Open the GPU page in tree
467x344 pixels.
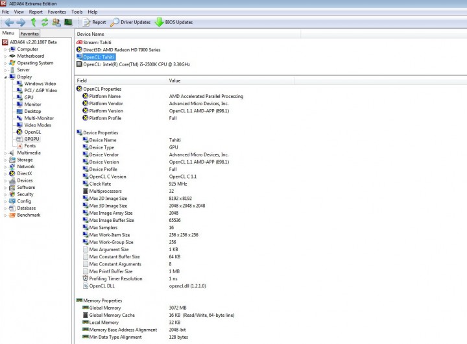(25, 97)
